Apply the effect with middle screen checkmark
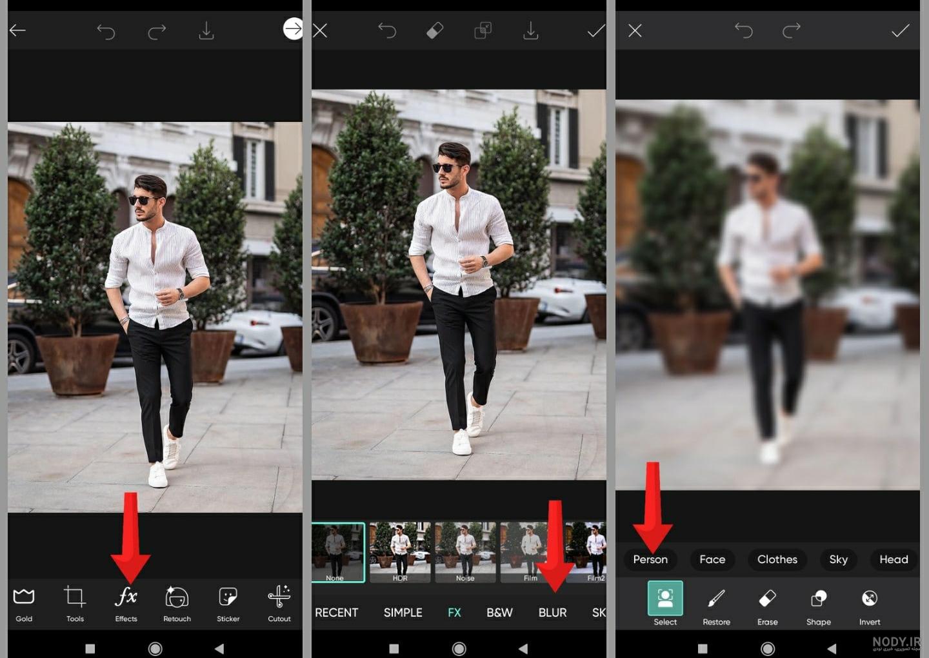Viewport: 929px width, 658px height. (x=596, y=31)
